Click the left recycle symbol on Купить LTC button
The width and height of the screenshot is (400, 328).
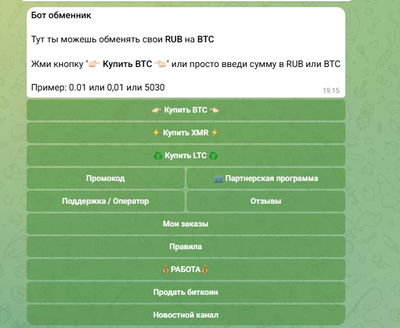(158, 156)
